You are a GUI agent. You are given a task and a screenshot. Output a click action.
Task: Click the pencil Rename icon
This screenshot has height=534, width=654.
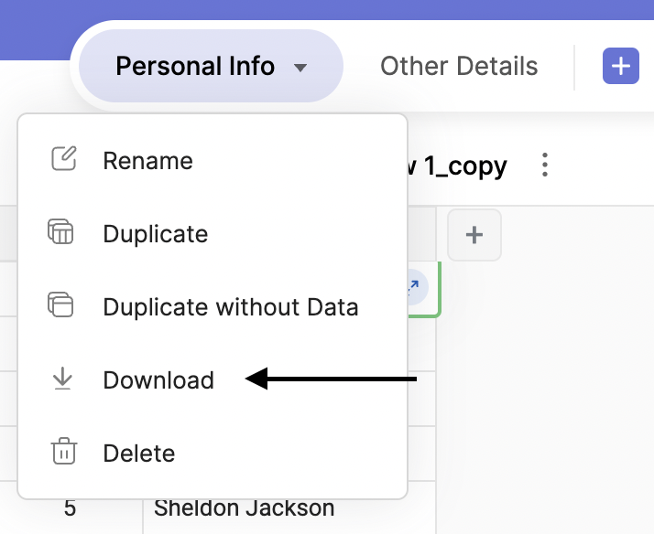tap(63, 160)
